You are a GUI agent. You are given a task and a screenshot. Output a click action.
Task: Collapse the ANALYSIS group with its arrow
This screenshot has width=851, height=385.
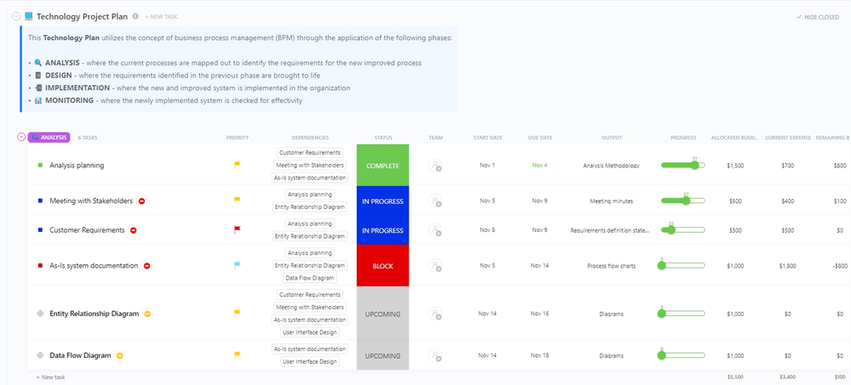point(21,137)
